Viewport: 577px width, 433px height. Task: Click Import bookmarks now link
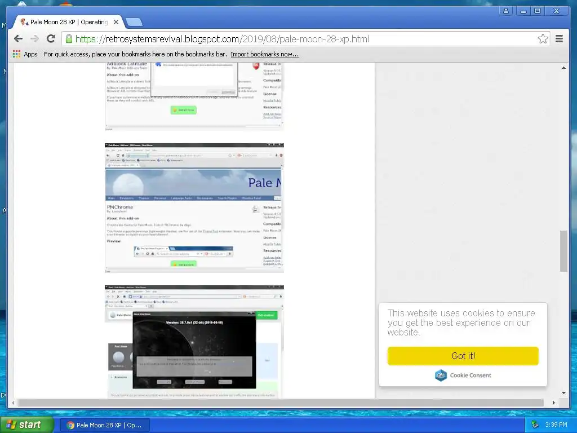[265, 54]
